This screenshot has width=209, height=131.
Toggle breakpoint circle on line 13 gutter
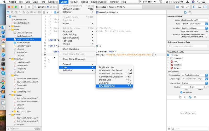(x=45, y=52)
